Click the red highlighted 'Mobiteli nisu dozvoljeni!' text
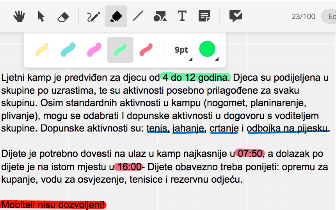This screenshot has height=210, width=336. (x=53, y=205)
